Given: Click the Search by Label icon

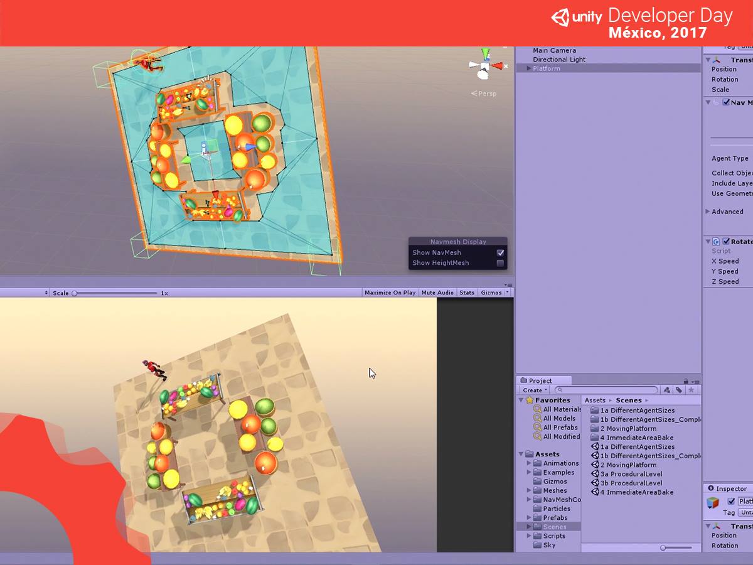Looking at the screenshot, I should tap(679, 390).
